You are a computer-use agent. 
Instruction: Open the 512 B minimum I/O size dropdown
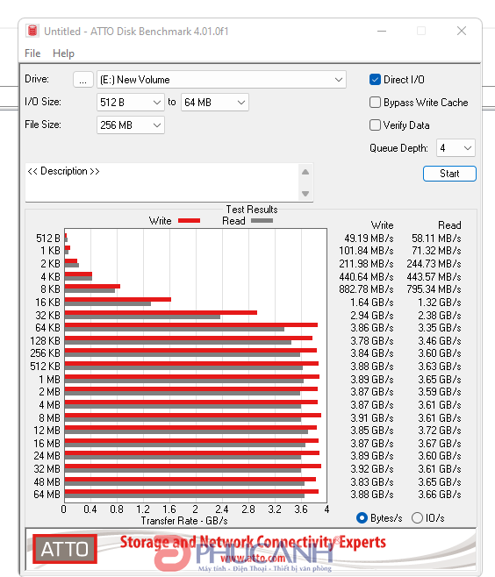tap(131, 103)
